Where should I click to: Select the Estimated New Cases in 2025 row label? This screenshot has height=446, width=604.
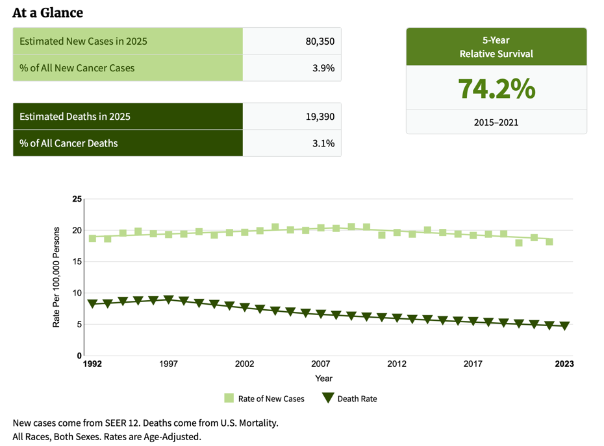pos(83,41)
